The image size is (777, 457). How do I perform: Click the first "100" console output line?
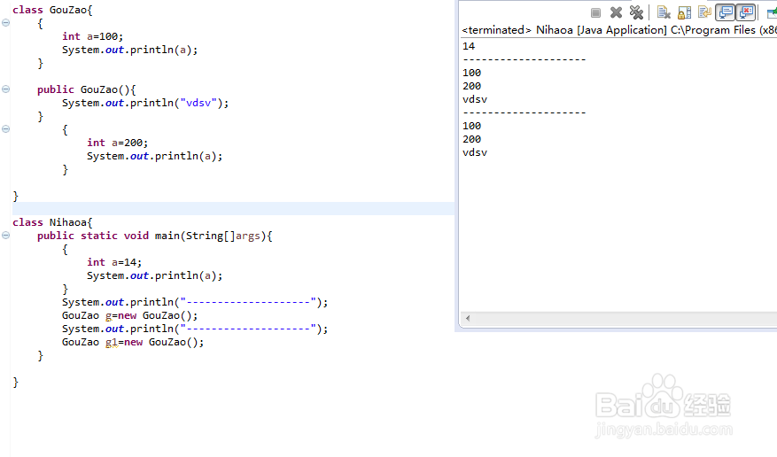coord(471,73)
